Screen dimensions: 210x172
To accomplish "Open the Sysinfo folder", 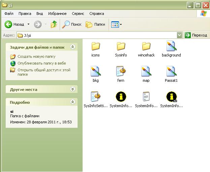I will pos(121,49).
